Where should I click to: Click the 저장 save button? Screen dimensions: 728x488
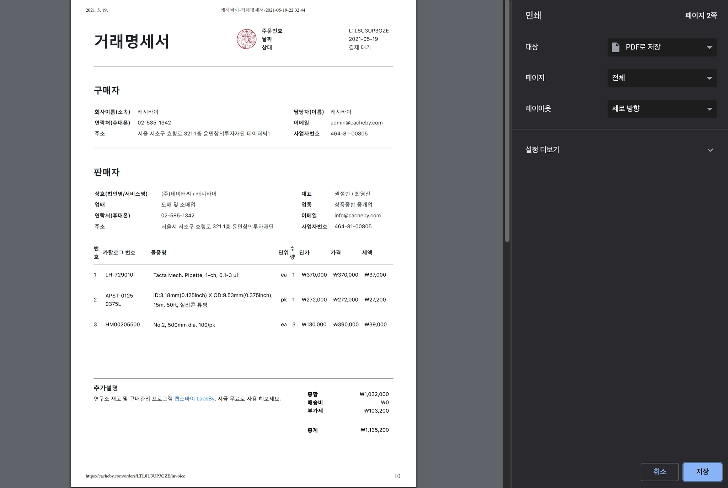click(x=702, y=472)
